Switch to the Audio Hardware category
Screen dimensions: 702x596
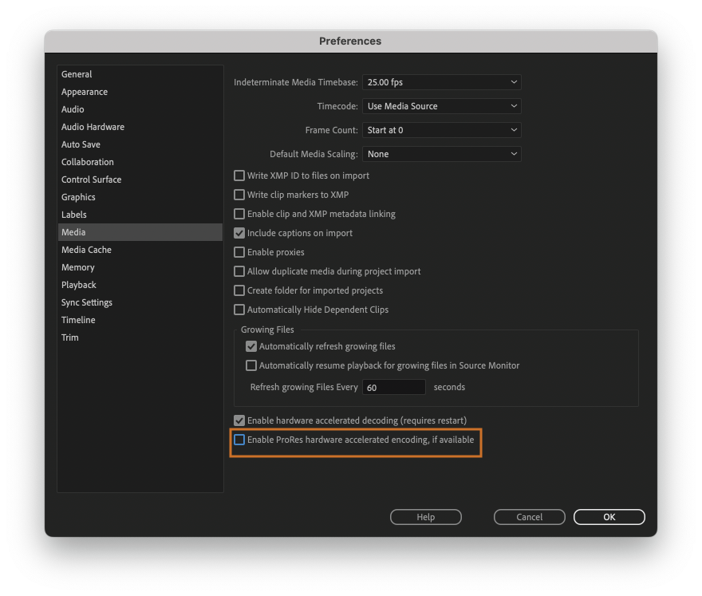pos(93,127)
